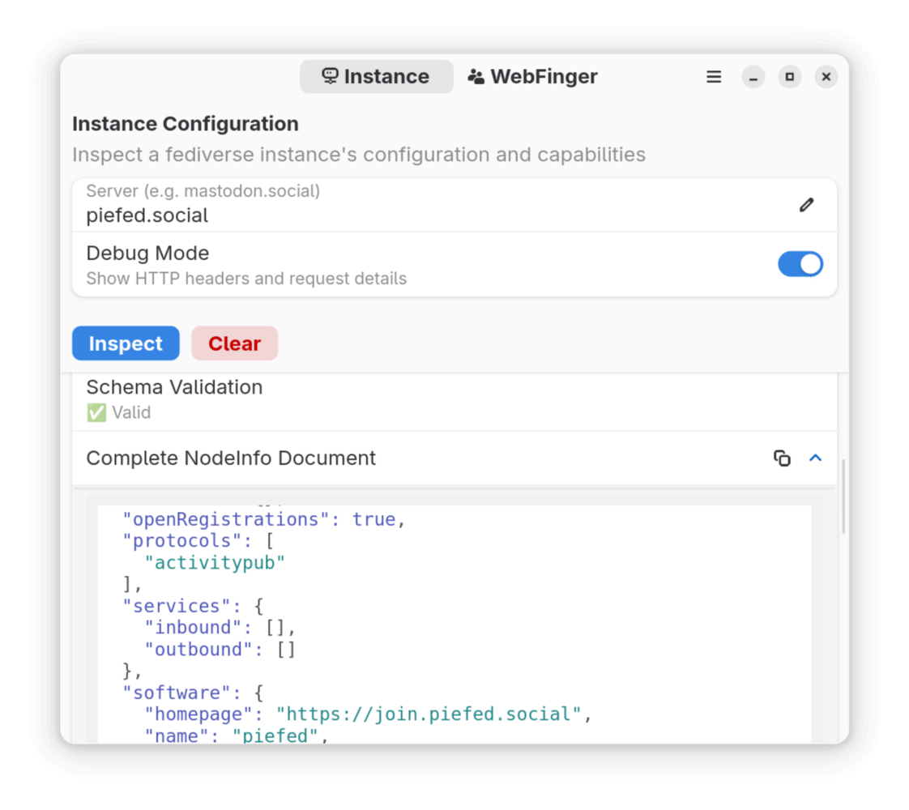Click the homepage URL https://join.piefed.social

[429, 714]
